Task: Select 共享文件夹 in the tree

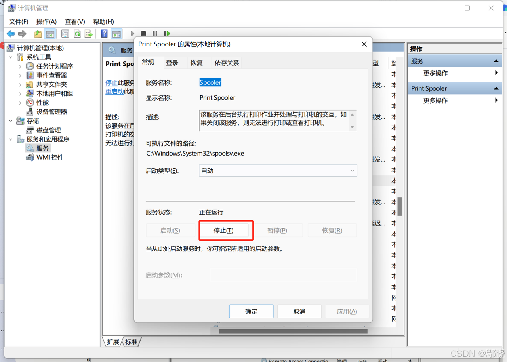Action: [51, 84]
